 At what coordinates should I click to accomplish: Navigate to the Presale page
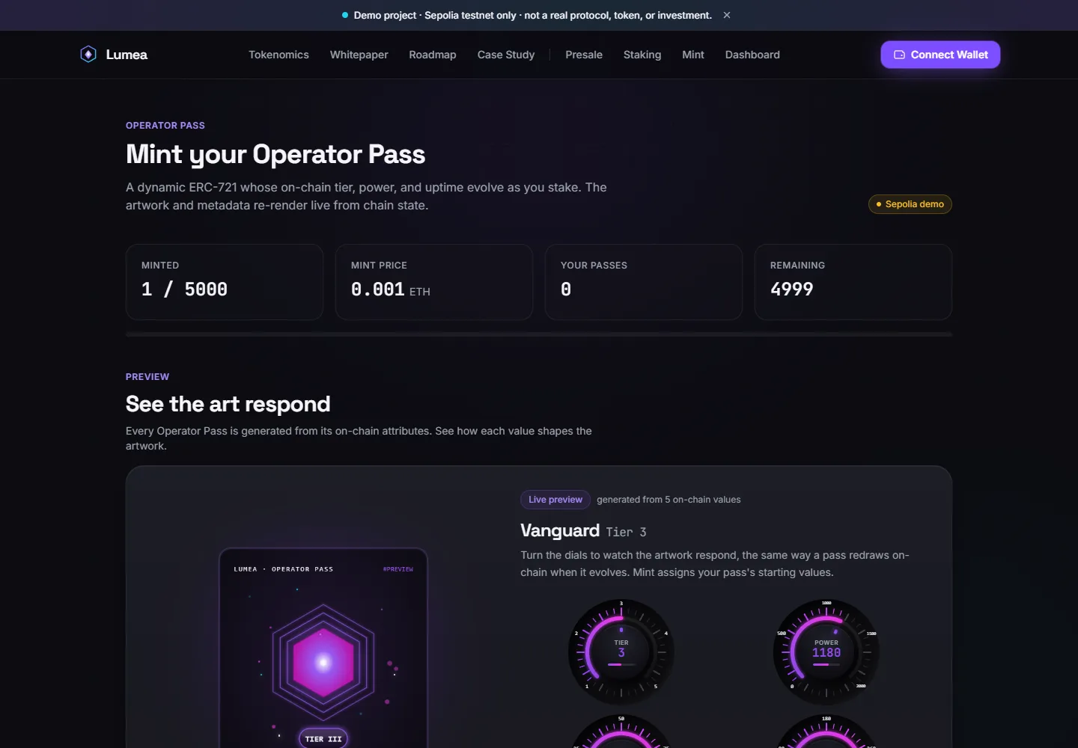[x=584, y=55]
